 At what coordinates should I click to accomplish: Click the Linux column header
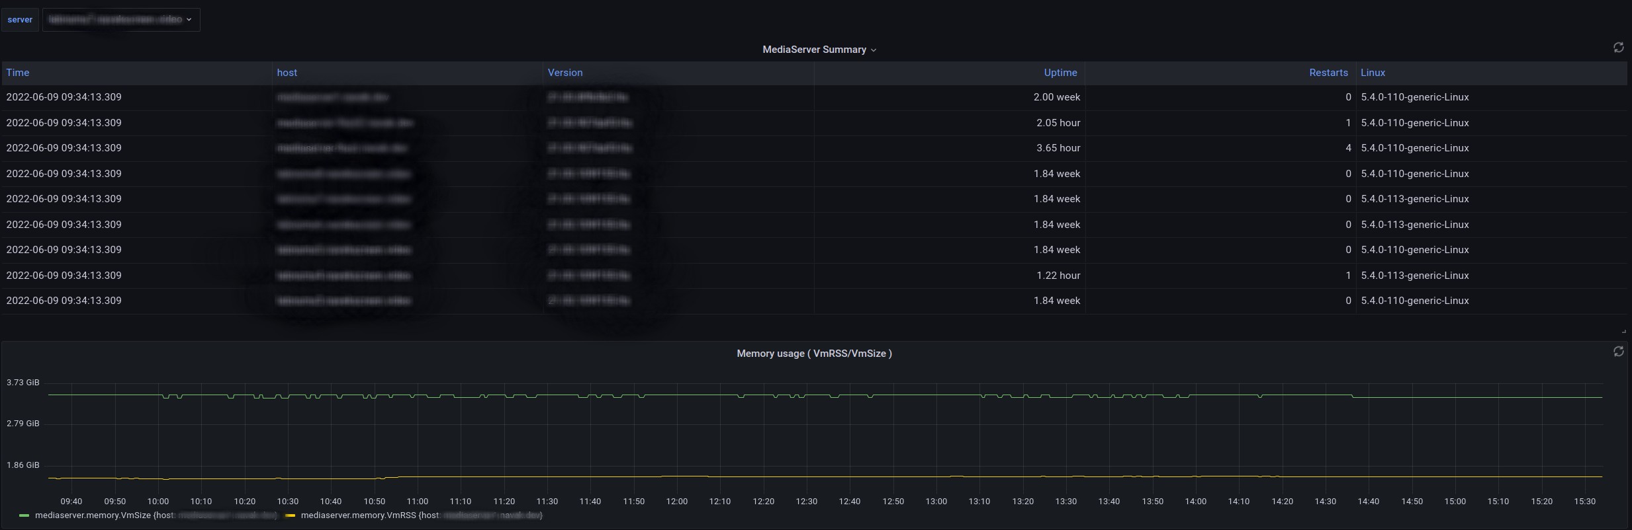click(x=1373, y=73)
